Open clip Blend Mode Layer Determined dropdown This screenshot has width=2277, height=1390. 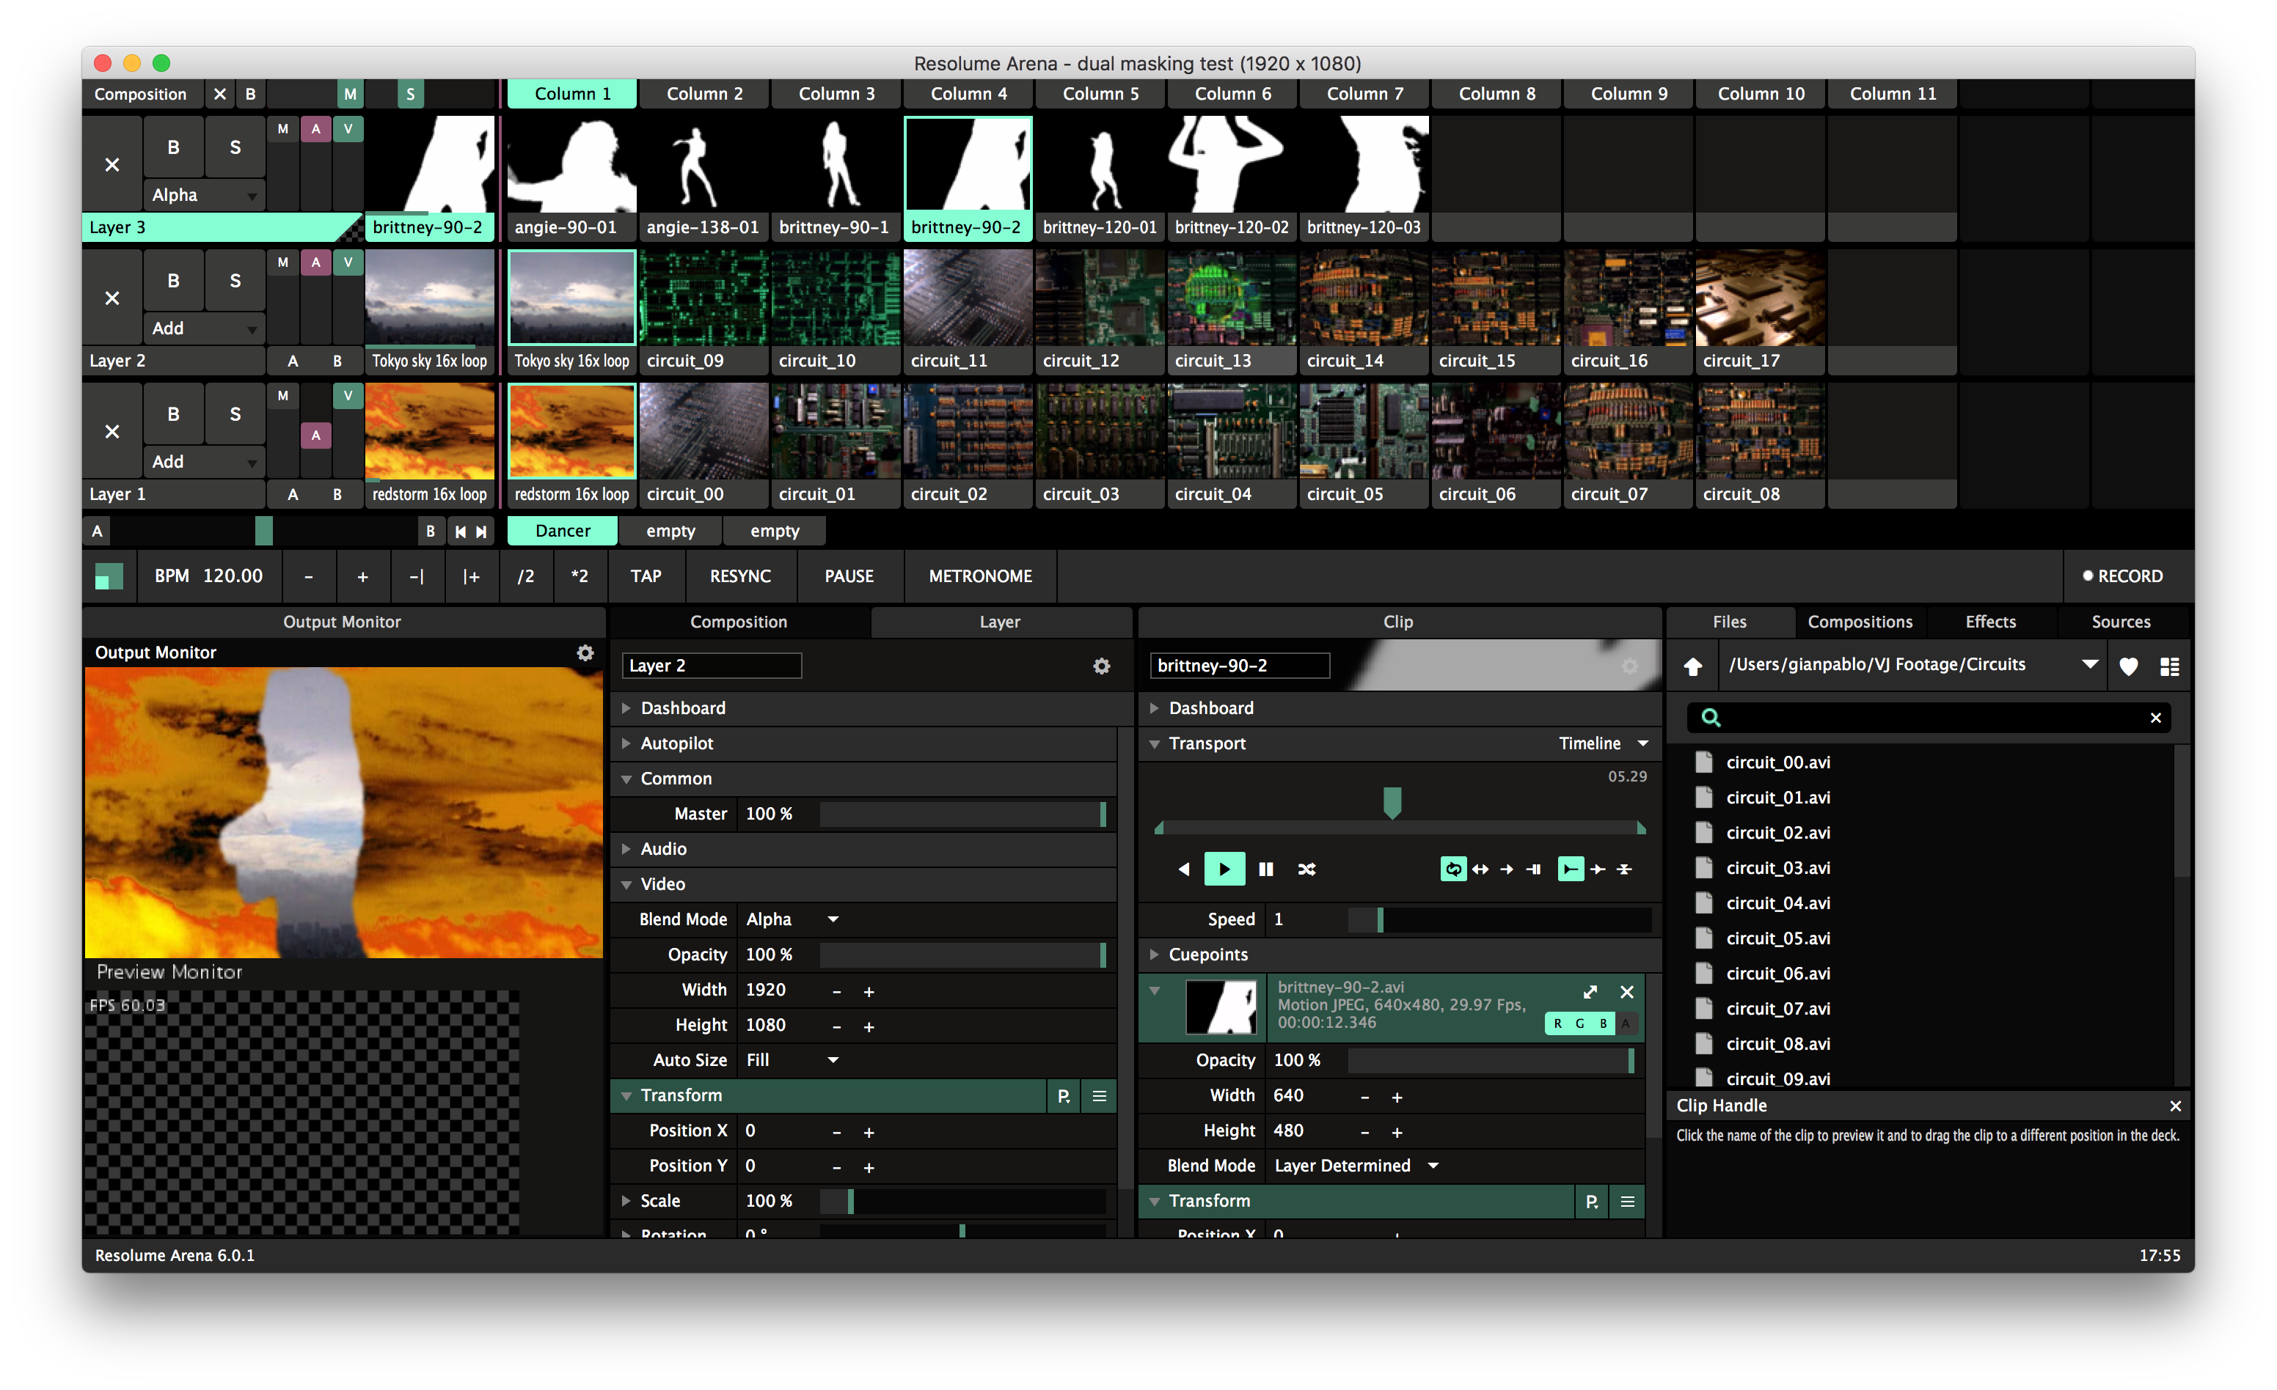tap(1356, 1166)
